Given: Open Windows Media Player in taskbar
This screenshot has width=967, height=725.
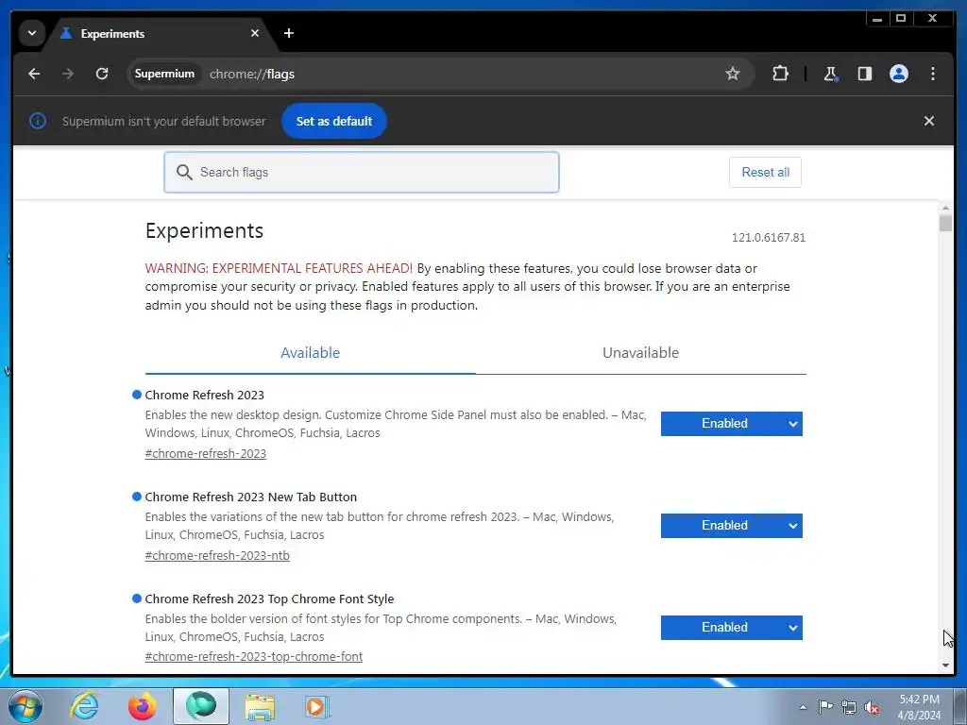Looking at the screenshot, I should pos(318,706).
